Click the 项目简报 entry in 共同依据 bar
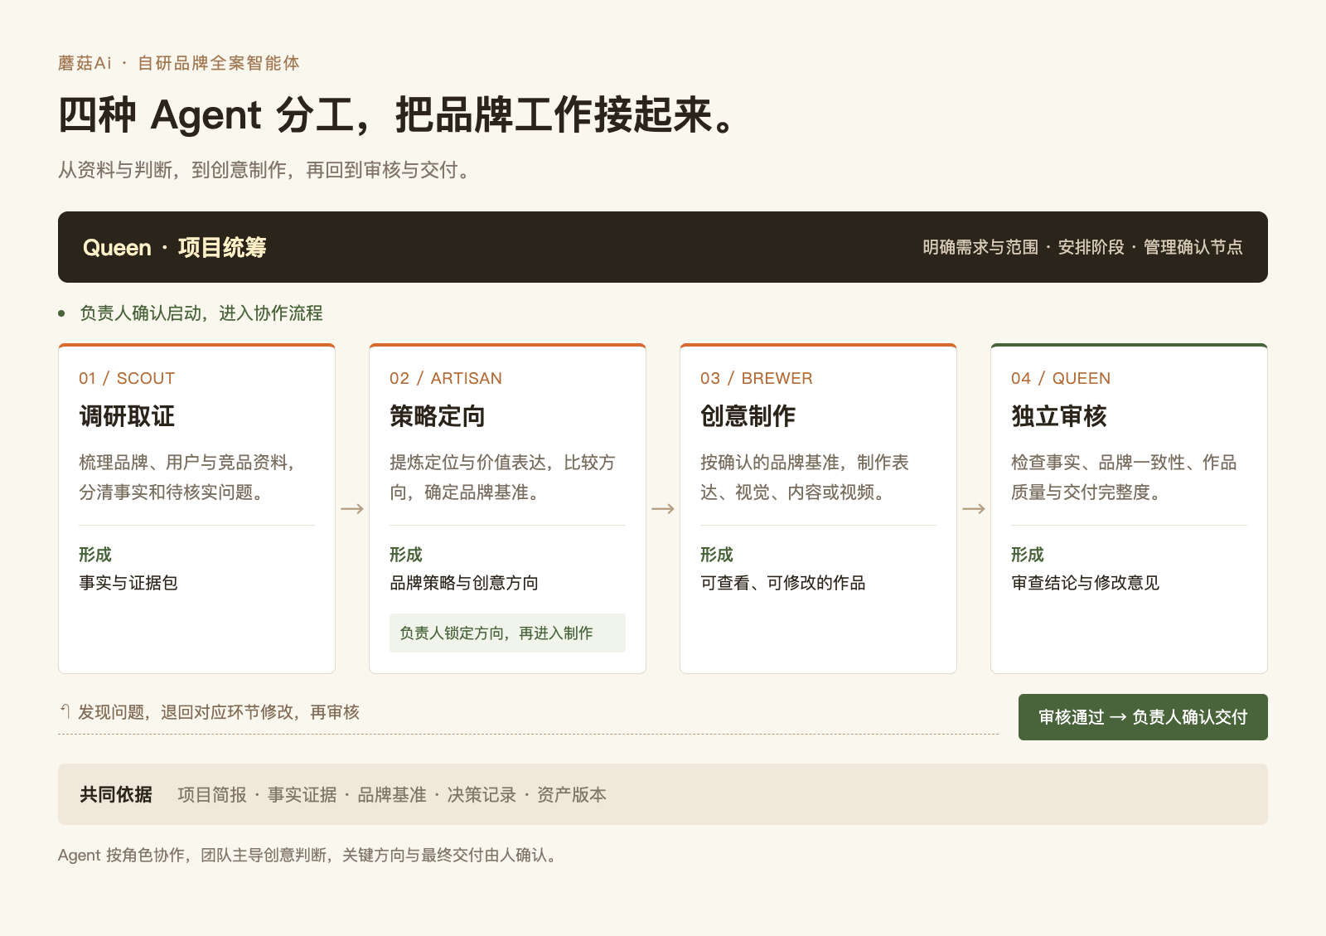 pos(212,794)
